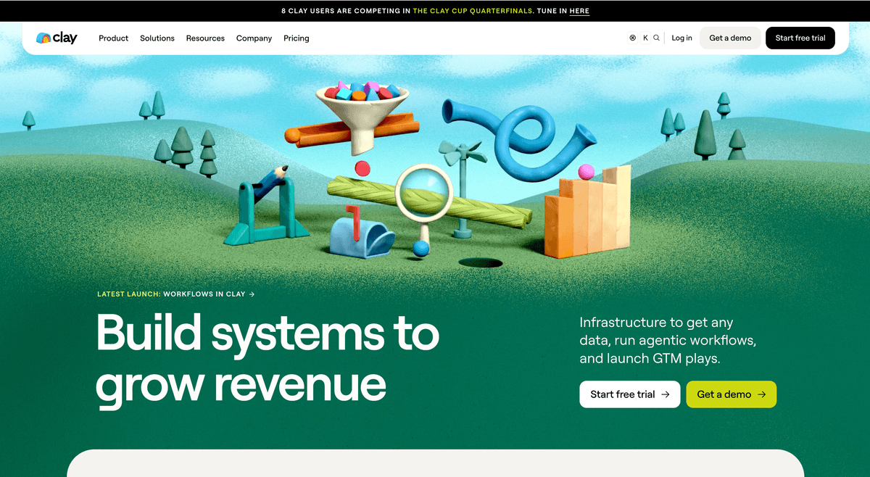Open the Product menu

click(x=114, y=38)
